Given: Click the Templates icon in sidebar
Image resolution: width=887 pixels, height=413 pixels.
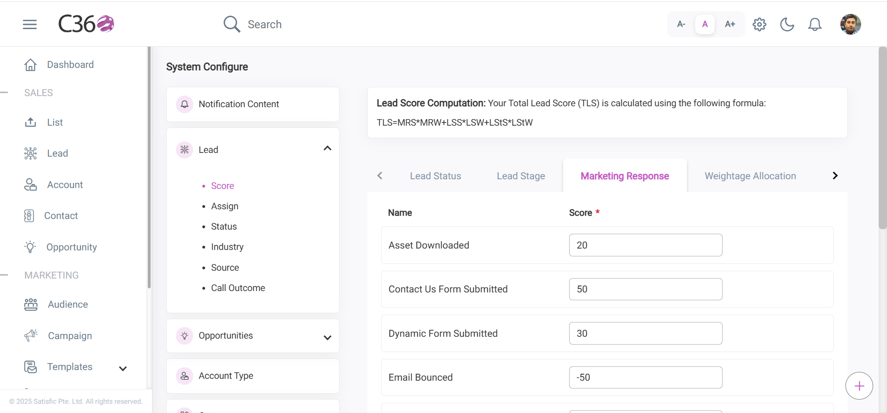Looking at the screenshot, I should (30, 367).
